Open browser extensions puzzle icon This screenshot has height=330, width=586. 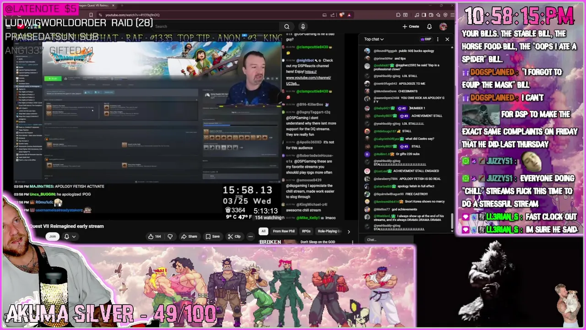tap(398, 15)
